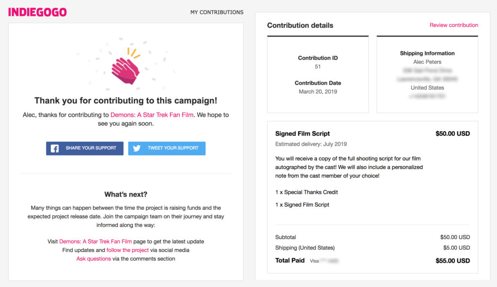
Task: Click the Special Thanks Credit item
Action: (307, 192)
